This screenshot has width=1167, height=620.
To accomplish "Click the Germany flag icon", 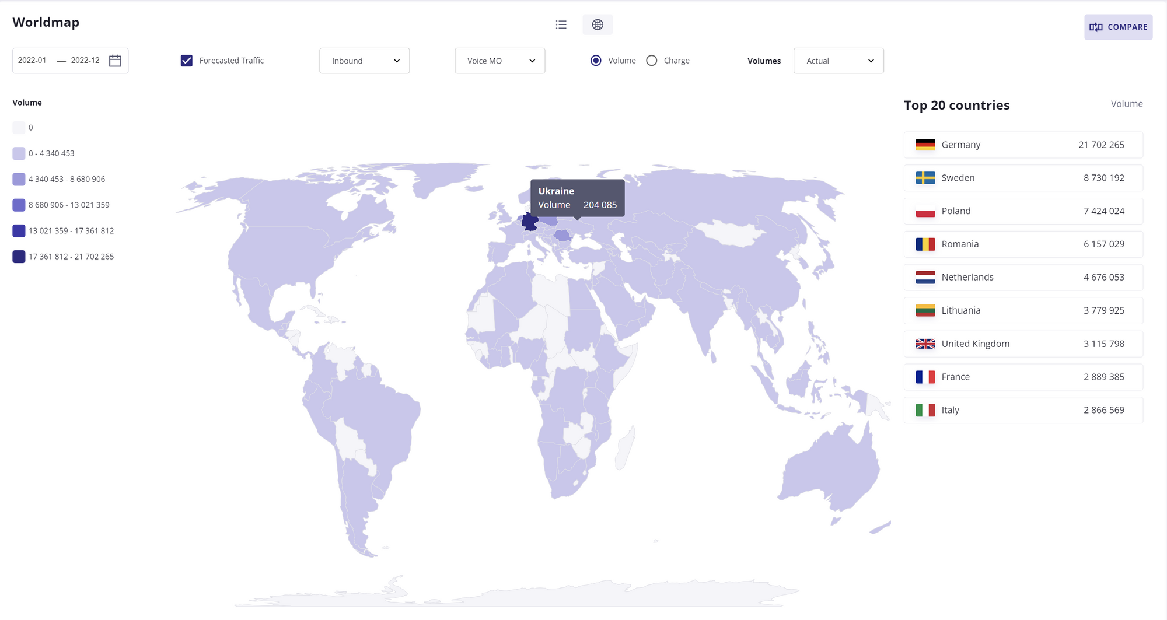I will point(925,145).
